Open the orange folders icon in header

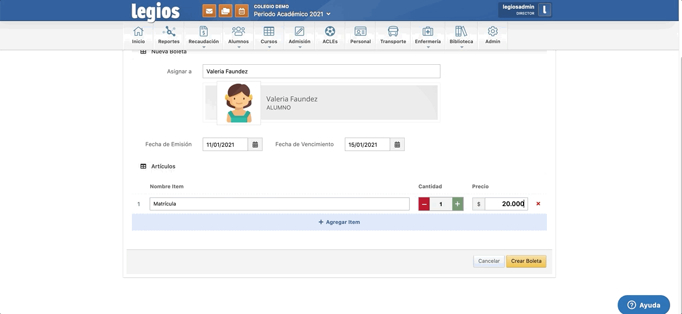coord(225,11)
